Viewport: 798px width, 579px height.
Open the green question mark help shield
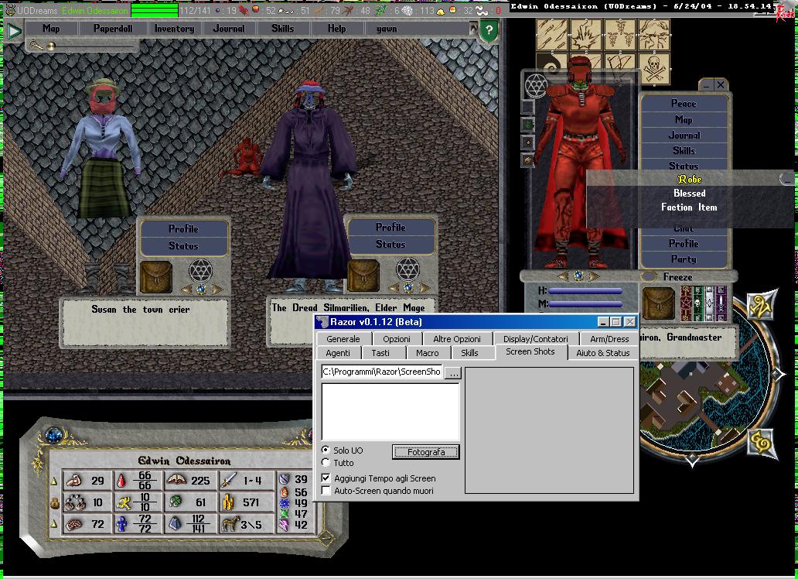point(489,31)
